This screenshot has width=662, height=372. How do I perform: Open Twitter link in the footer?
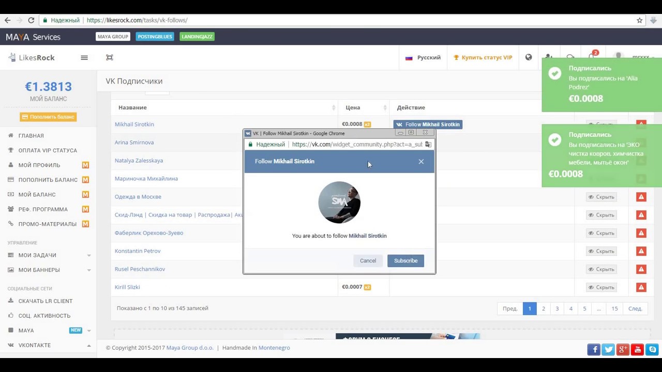[x=608, y=350]
